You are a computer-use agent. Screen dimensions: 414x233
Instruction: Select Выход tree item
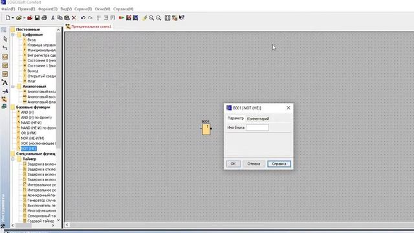[33, 71]
